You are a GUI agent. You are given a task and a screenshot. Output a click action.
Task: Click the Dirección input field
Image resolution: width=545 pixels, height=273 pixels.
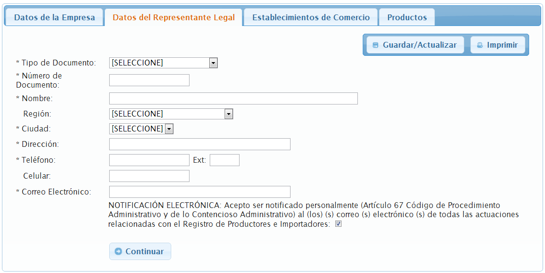(x=200, y=144)
